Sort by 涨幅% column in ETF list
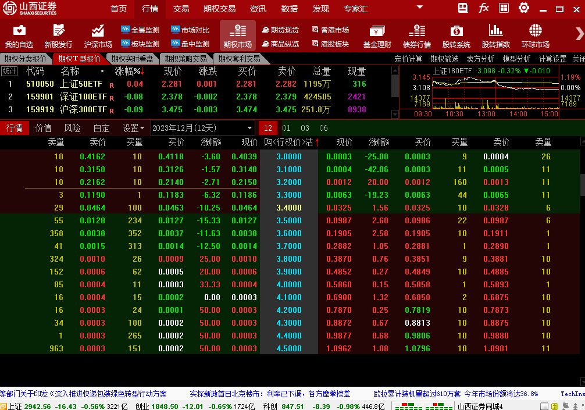The image size is (585, 410). [129, 71]
